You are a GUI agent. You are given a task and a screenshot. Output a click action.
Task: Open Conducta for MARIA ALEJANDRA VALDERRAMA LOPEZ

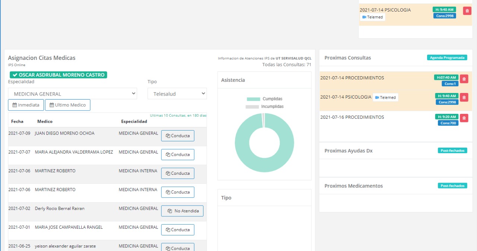(178, 155)
